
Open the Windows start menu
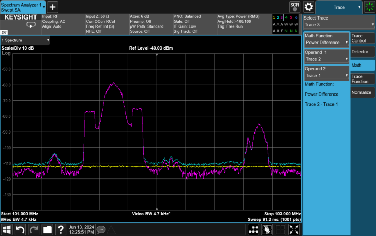(x=7, y=229)
